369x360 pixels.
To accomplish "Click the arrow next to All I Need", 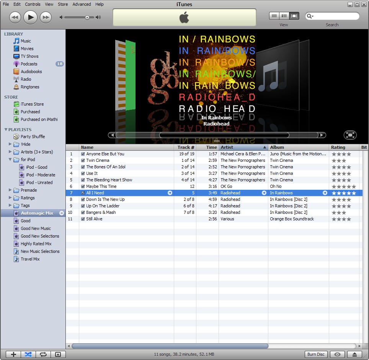I will tap(170, 193).
